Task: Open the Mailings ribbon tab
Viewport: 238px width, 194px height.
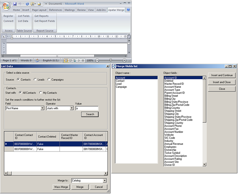Action: click(70, 10)
